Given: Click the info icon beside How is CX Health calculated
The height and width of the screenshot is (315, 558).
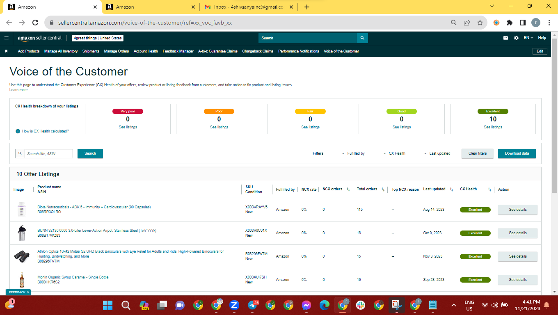Looking at the screenshot, I should point(18,131).
